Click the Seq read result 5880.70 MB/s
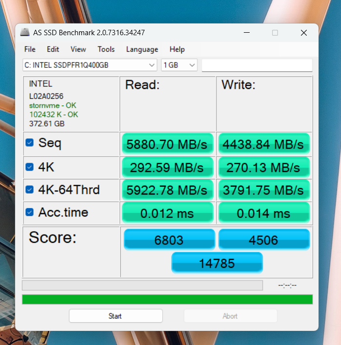Screen dimensions: 341x345 [x=167, y=144]
